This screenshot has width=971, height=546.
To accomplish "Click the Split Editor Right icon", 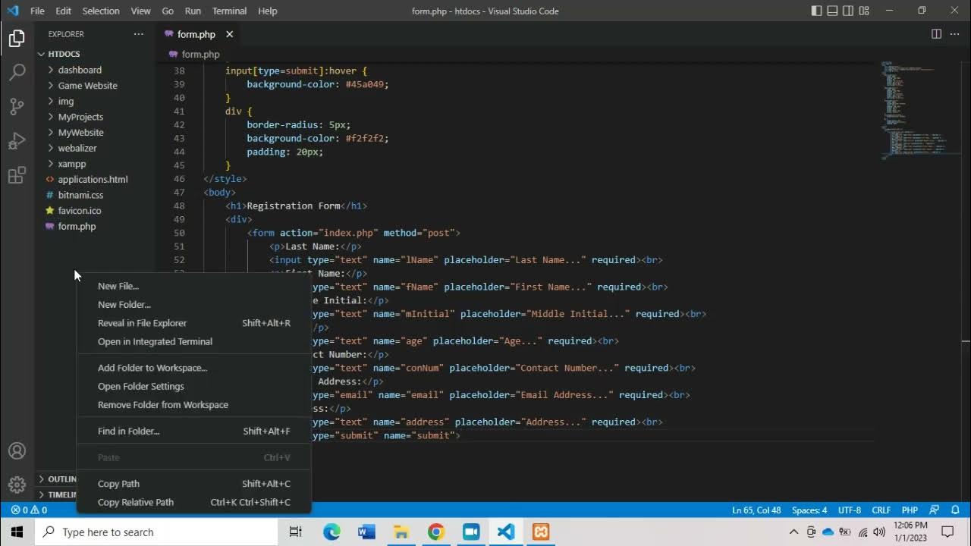I will pyautogui.click(x=936, y=34).
